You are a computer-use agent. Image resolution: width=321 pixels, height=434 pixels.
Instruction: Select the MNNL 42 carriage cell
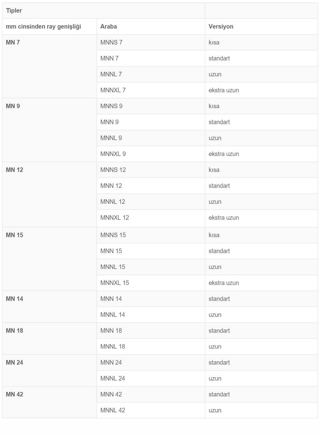coord(113,410)
